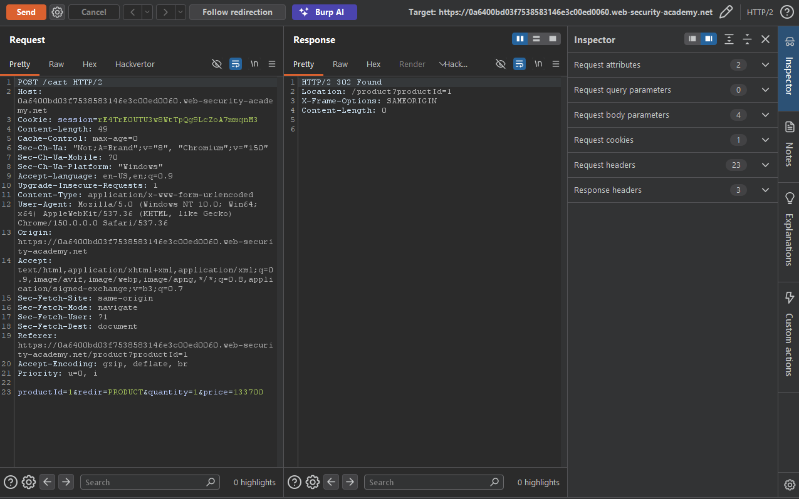Expand Request attributes section
This screenshot has height=499, width=799.
(672, 64)
